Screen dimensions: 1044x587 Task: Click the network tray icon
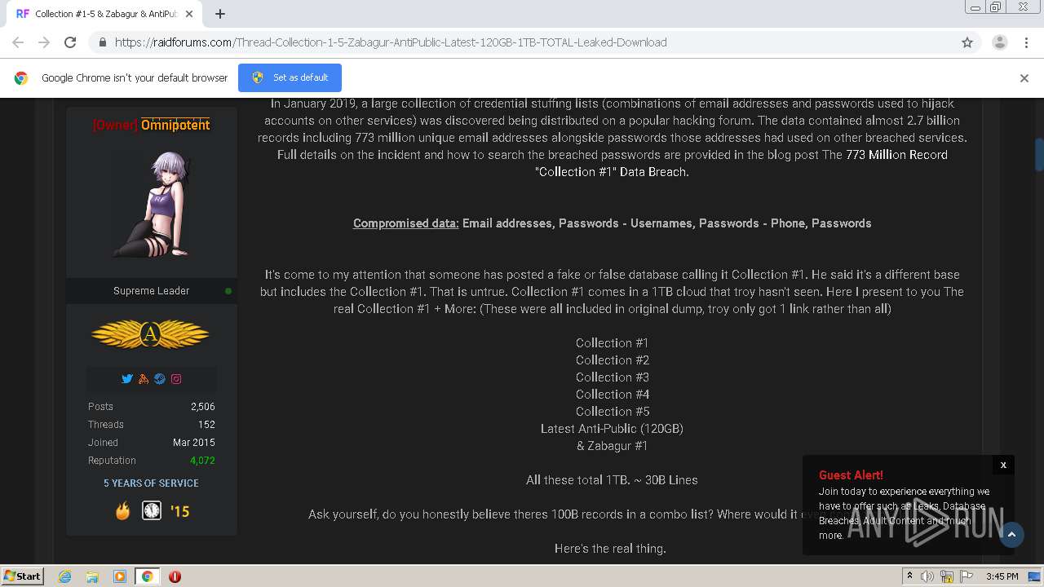click(947, 576)
